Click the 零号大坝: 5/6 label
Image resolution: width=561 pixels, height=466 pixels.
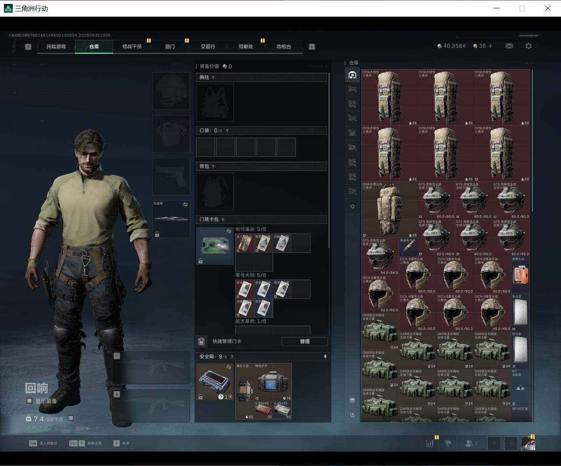[251, 275]
